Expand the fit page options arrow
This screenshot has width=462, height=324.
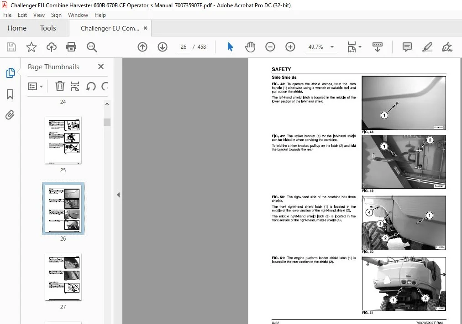[360, 47]
